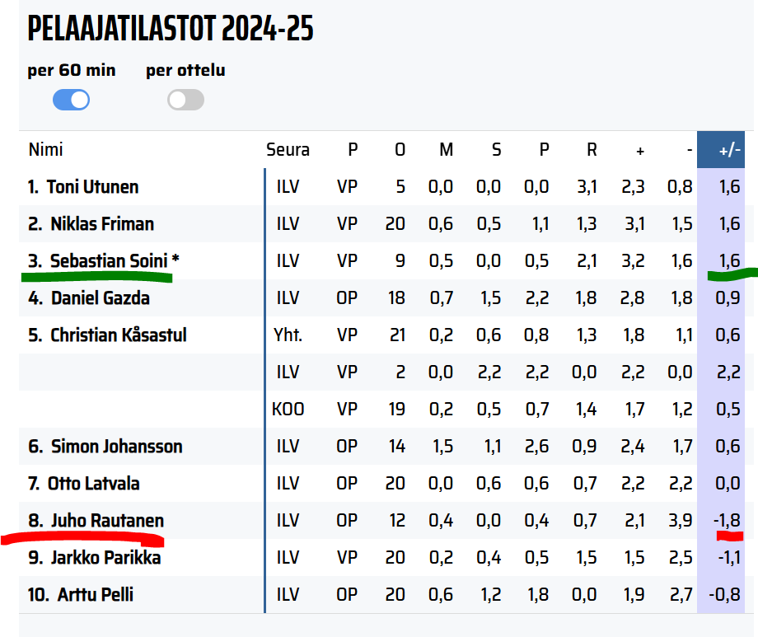758x637 pixels.
Task: Toggle the per 60 min switch
Action: tap(71, 101)
